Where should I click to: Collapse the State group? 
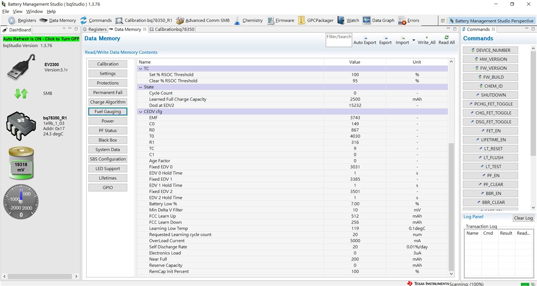141,87
